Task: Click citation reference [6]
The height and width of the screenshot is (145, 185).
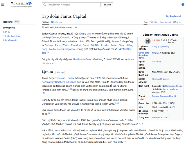Action: [50, 113]
